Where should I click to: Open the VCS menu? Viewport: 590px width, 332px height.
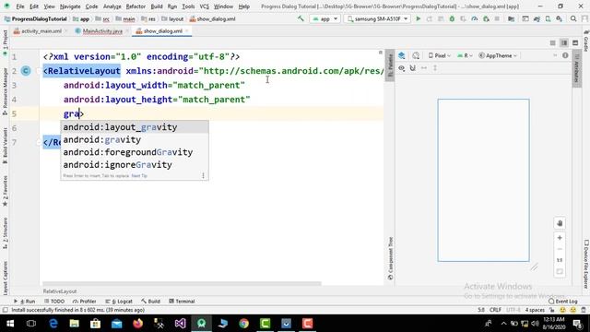(x=205, y=6)
